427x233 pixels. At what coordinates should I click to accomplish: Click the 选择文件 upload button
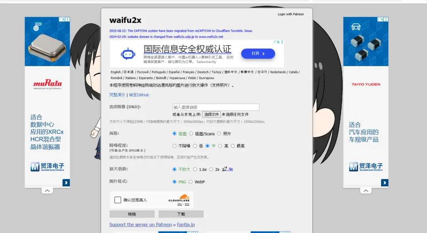click(211, 115)
